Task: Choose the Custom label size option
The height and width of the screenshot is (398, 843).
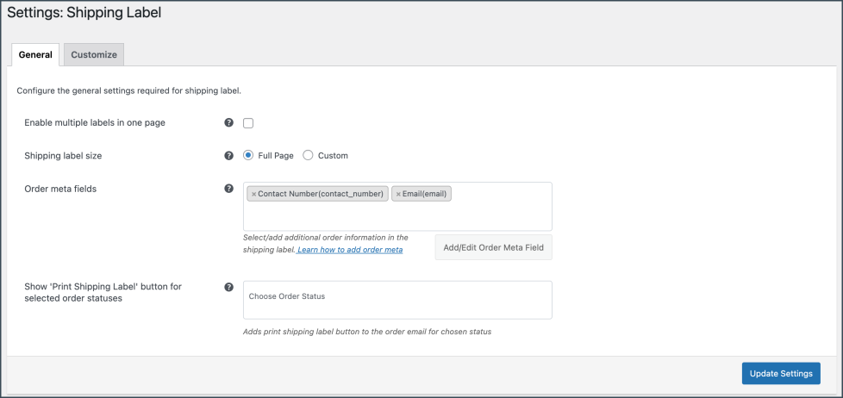Action: (308, 156)
